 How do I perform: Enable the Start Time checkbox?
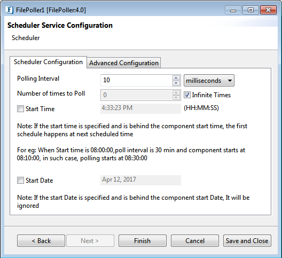coord(20,109)
